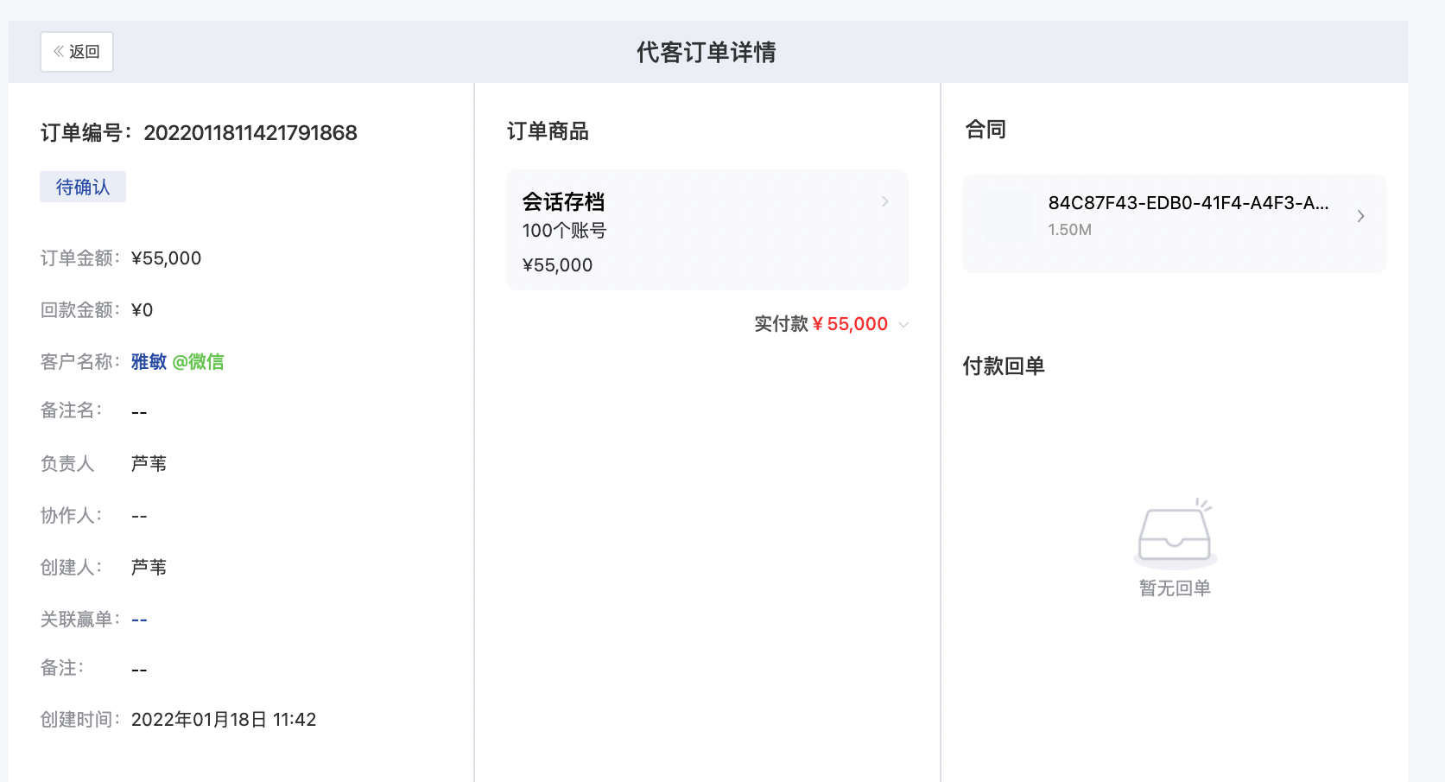The width and height of the screenshot is (1445, 782).
Task: Click the 订单商品 section heading
Action: point(548,131)
